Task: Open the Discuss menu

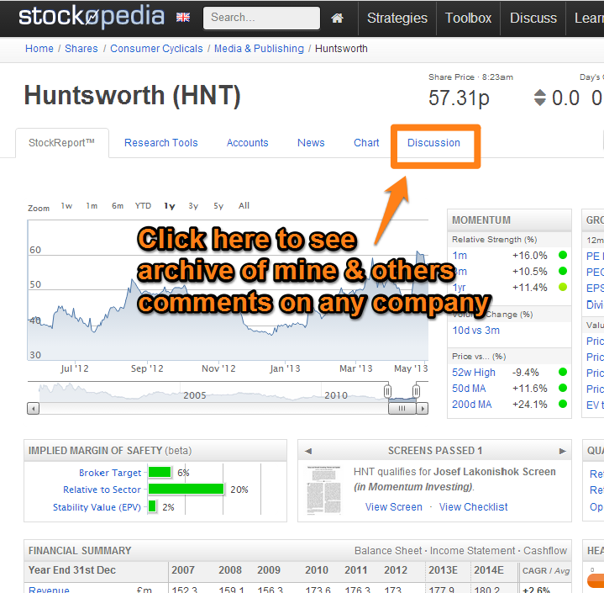Action: point(533,19)
